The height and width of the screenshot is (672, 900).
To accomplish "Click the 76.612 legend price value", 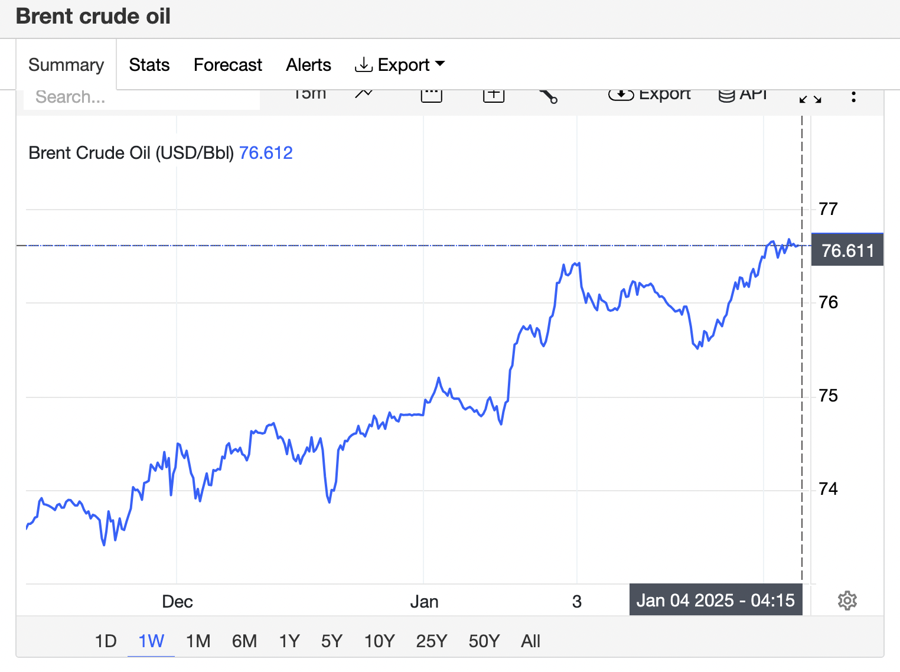I will click(266, 153).
